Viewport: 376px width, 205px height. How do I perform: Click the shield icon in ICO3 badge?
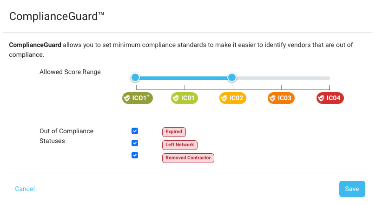[x=272, y=98]
